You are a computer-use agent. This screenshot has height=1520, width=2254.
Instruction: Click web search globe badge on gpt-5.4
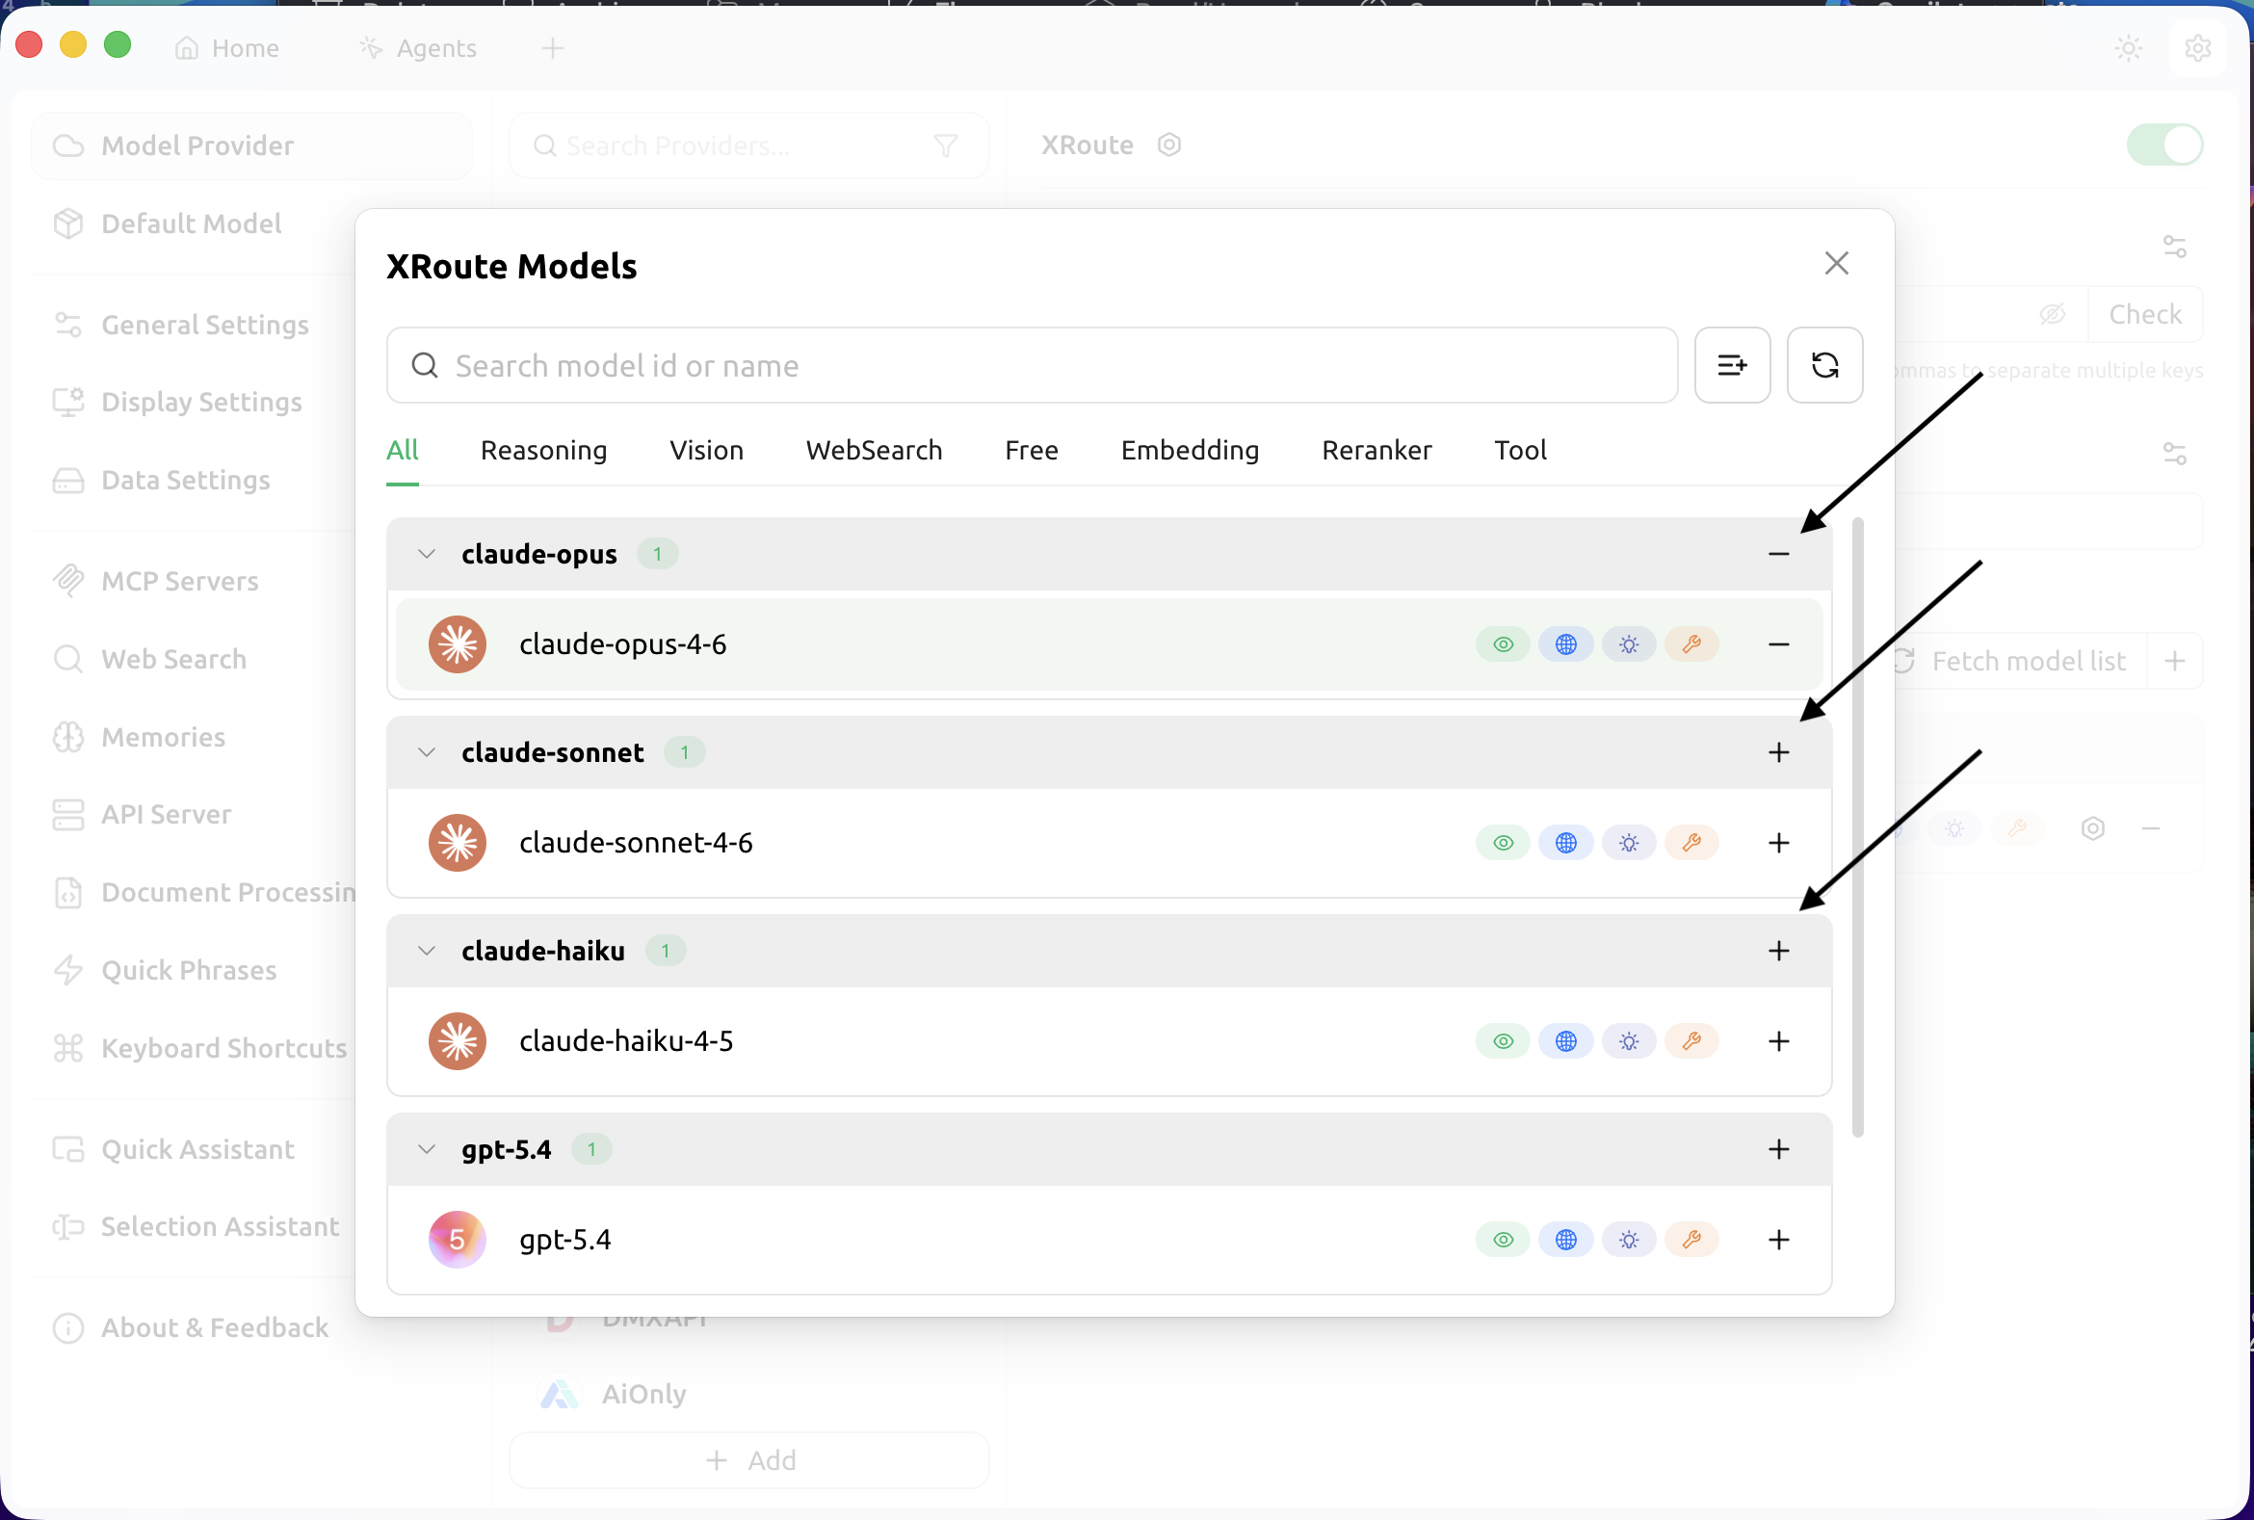tap(1564, 1239)
